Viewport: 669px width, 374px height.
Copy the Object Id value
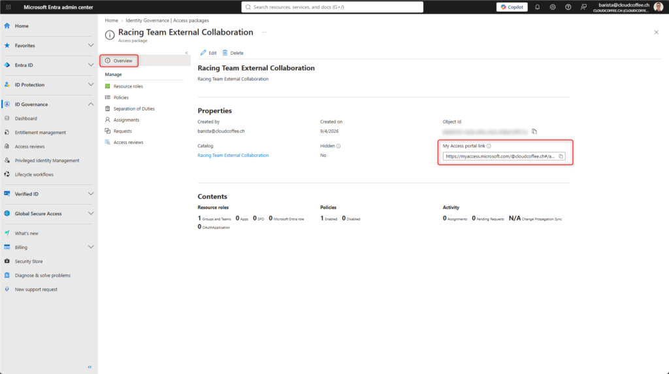coord(534,131)
